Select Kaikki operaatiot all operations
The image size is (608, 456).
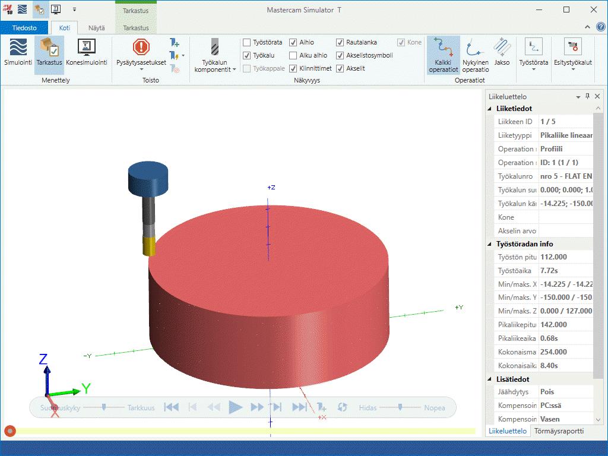click(443, 55)
